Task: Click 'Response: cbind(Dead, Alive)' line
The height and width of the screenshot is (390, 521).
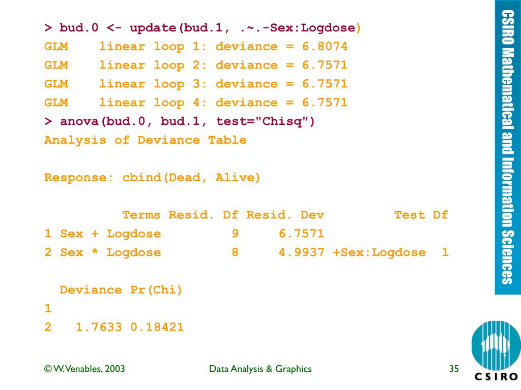Action: click(152, 177)
